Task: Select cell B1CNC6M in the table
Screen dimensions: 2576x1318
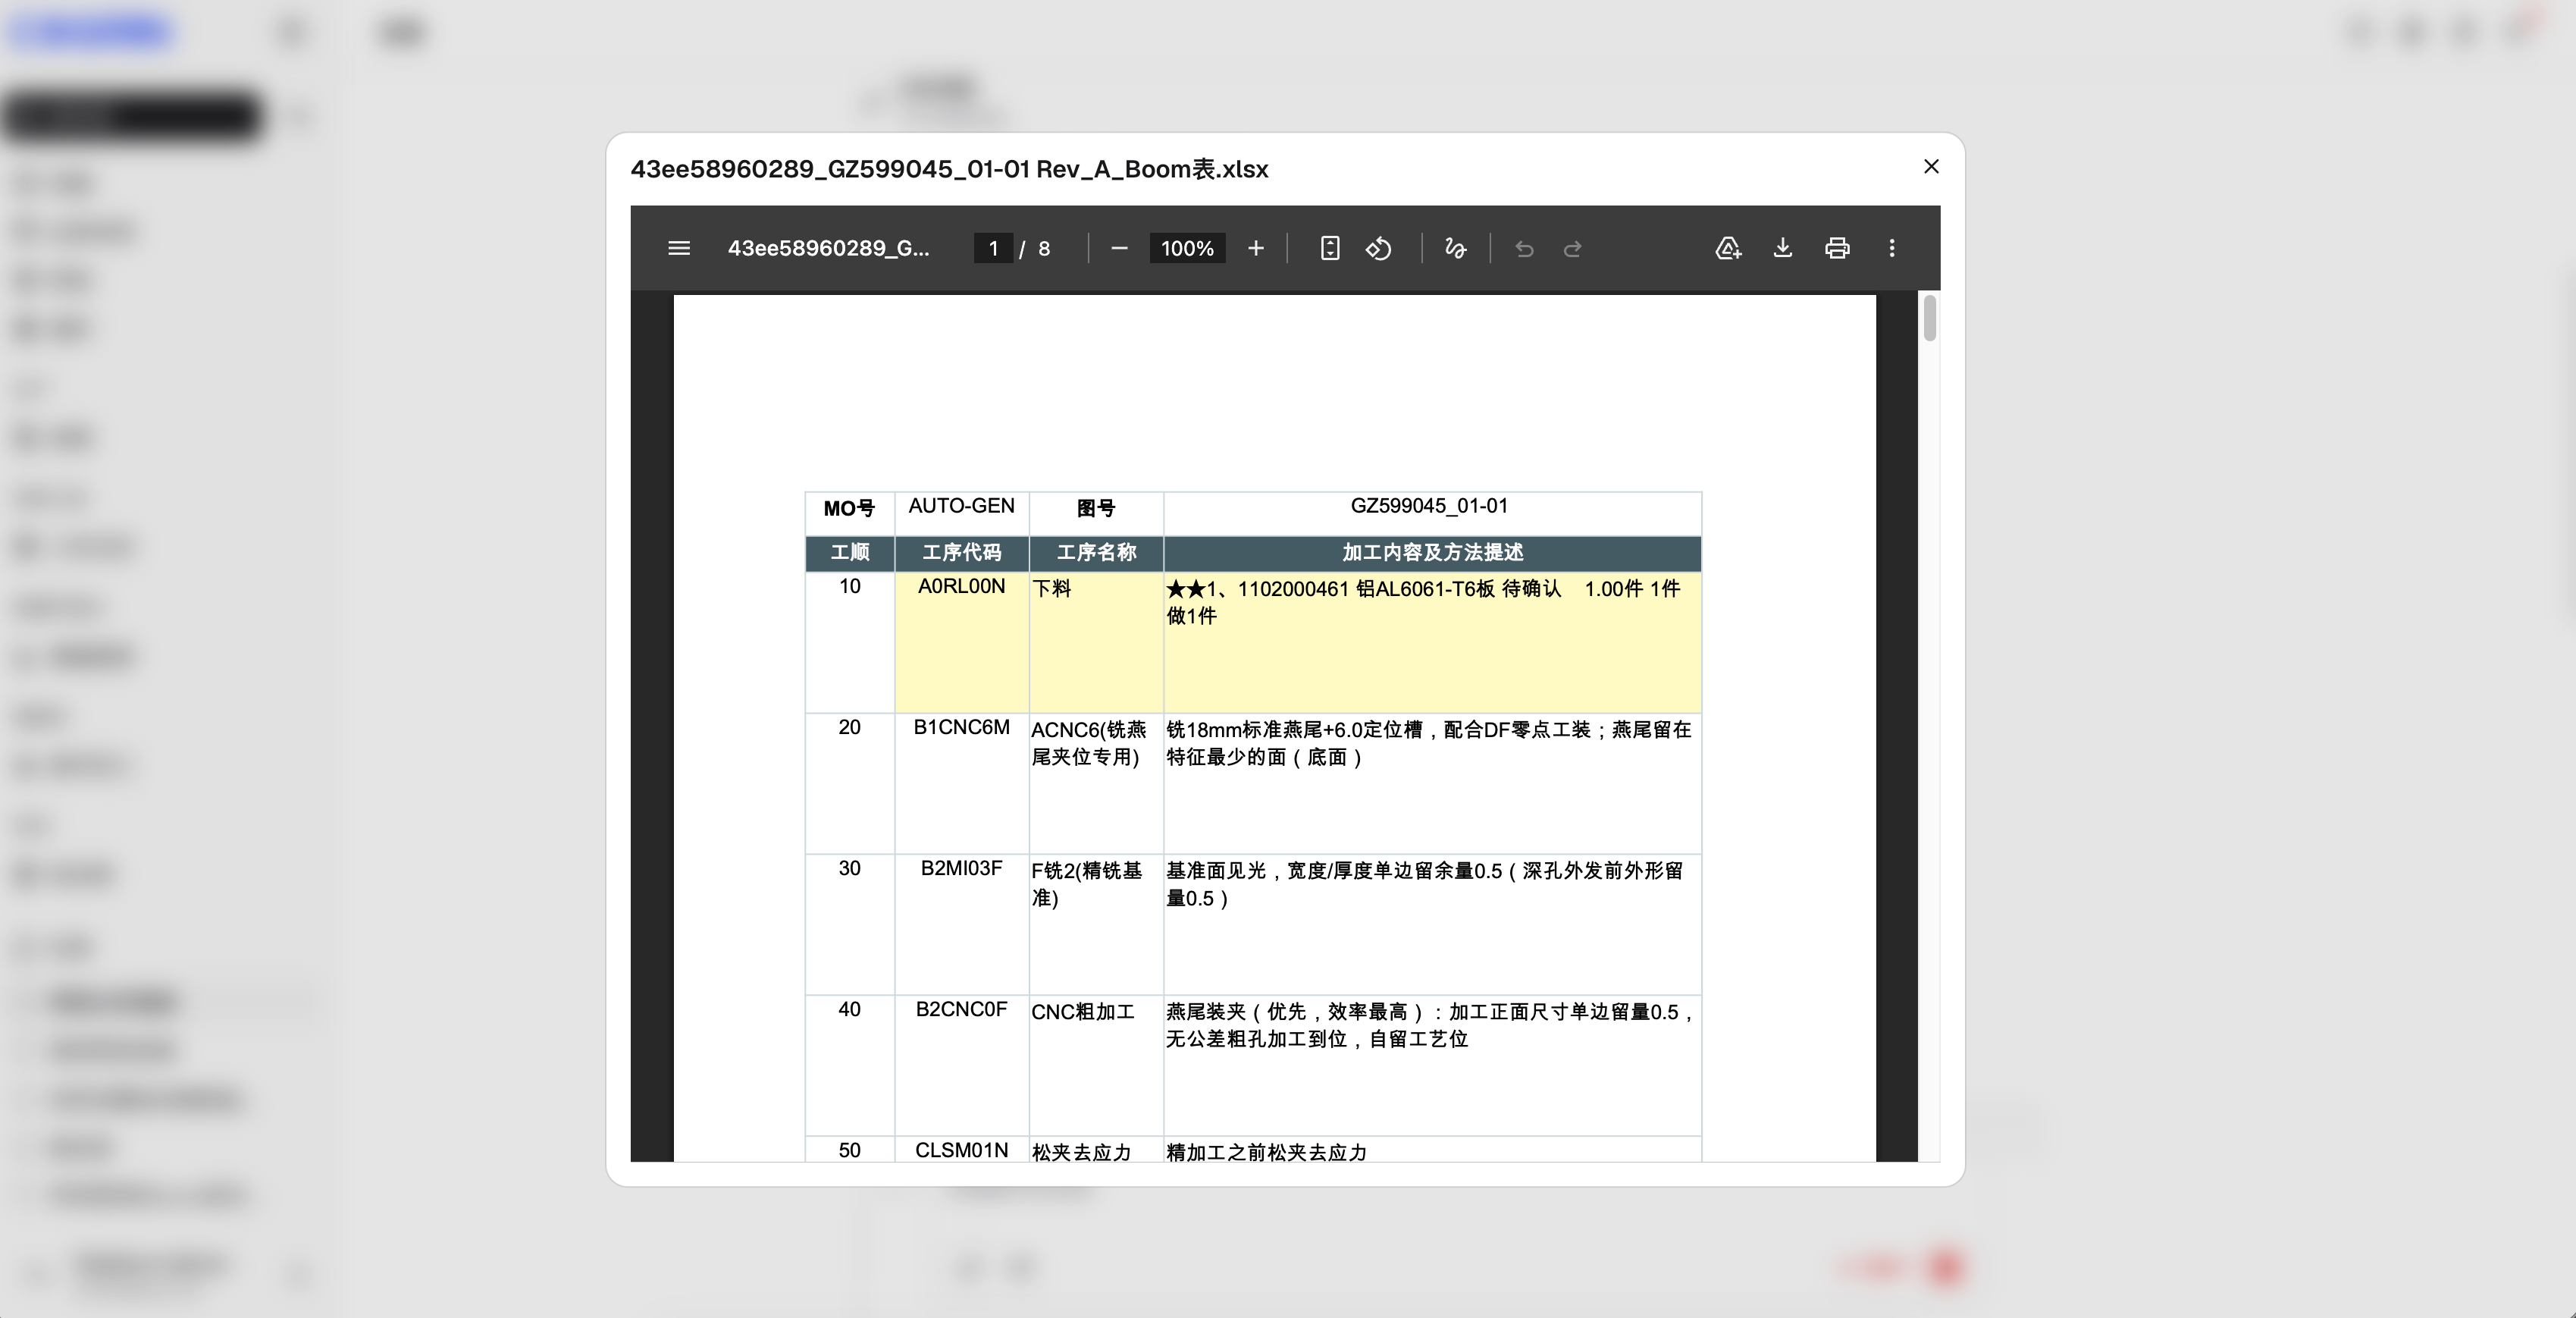Action: [x=962, y=783]
